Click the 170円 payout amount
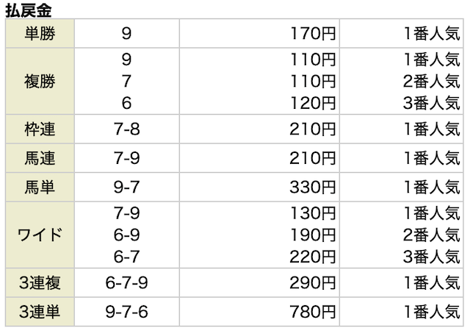 tap(314, 34)
